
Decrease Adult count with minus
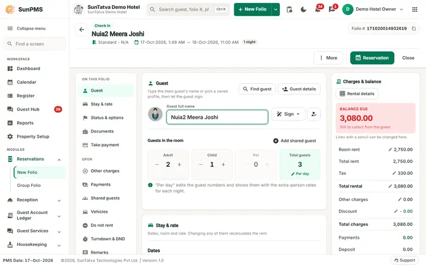coord(157,164)
